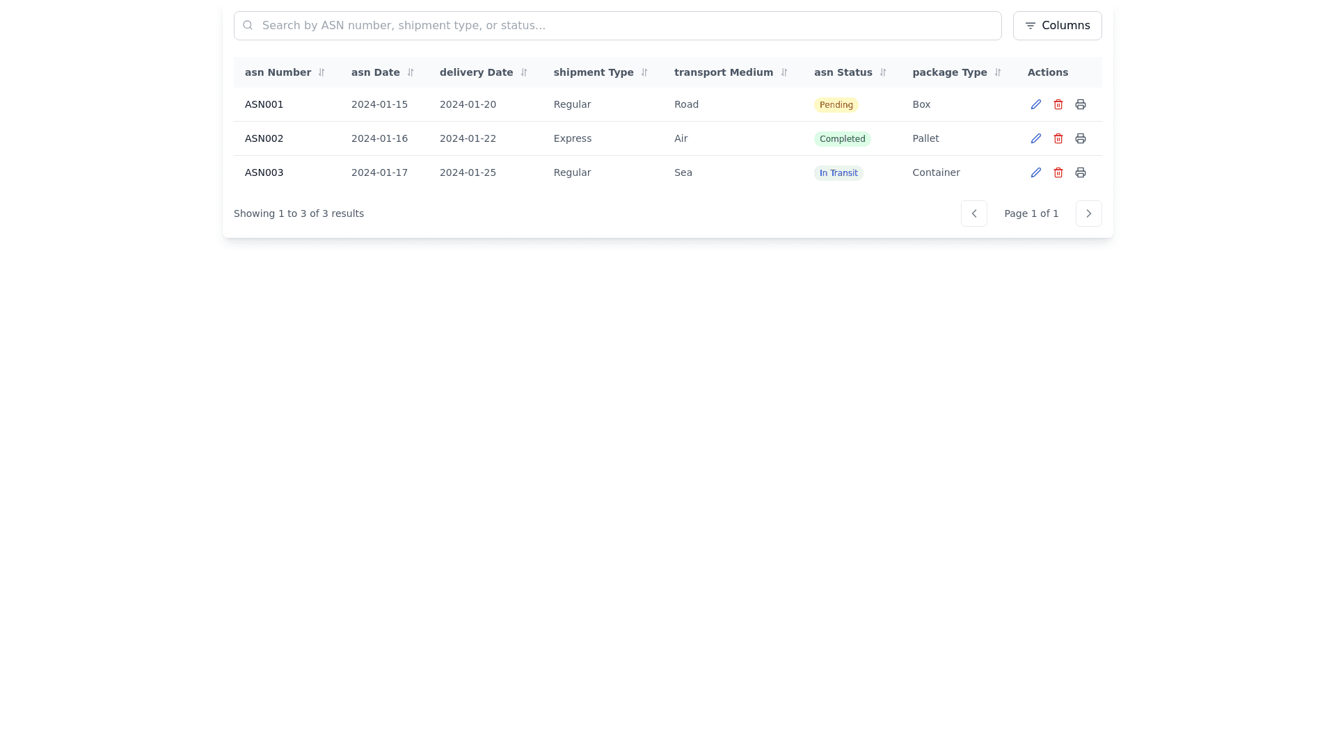Go to the next page
Viewport: 1336px width, 751px height.
coord(1088,213)
